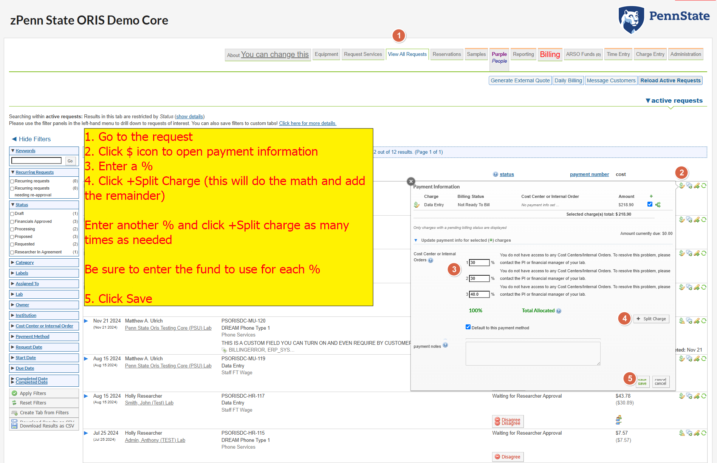
Task: Expand the Payment Method filter panel
Action: point(33,336)
